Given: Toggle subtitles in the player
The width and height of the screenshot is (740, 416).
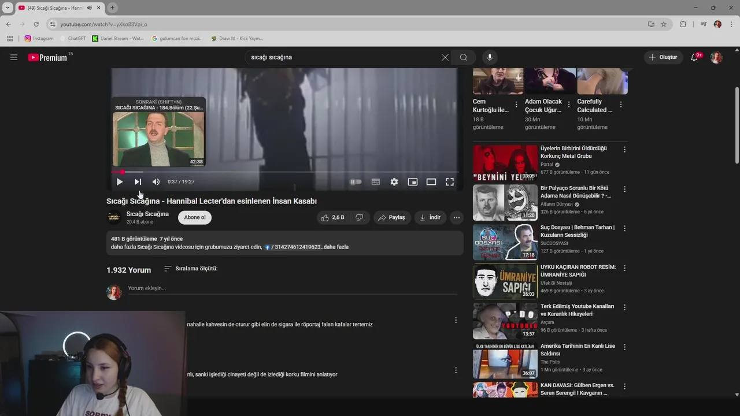Looking at the screenshot, I should 376,181.
